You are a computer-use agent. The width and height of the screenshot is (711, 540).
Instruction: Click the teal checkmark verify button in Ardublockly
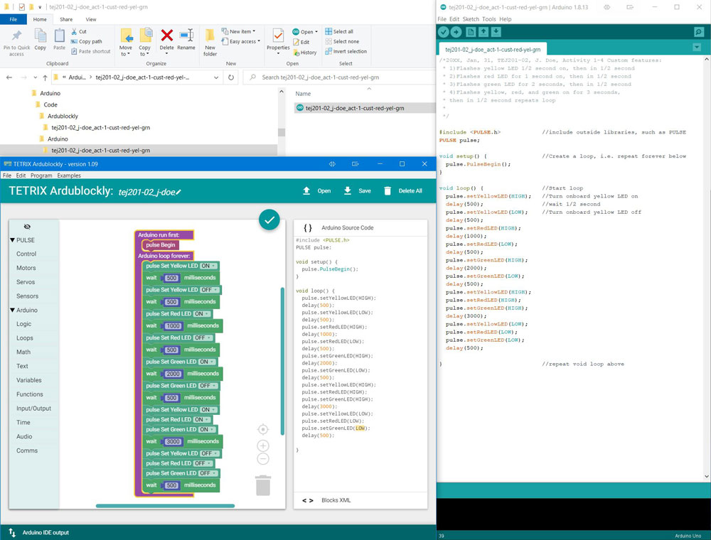[269, 220]
